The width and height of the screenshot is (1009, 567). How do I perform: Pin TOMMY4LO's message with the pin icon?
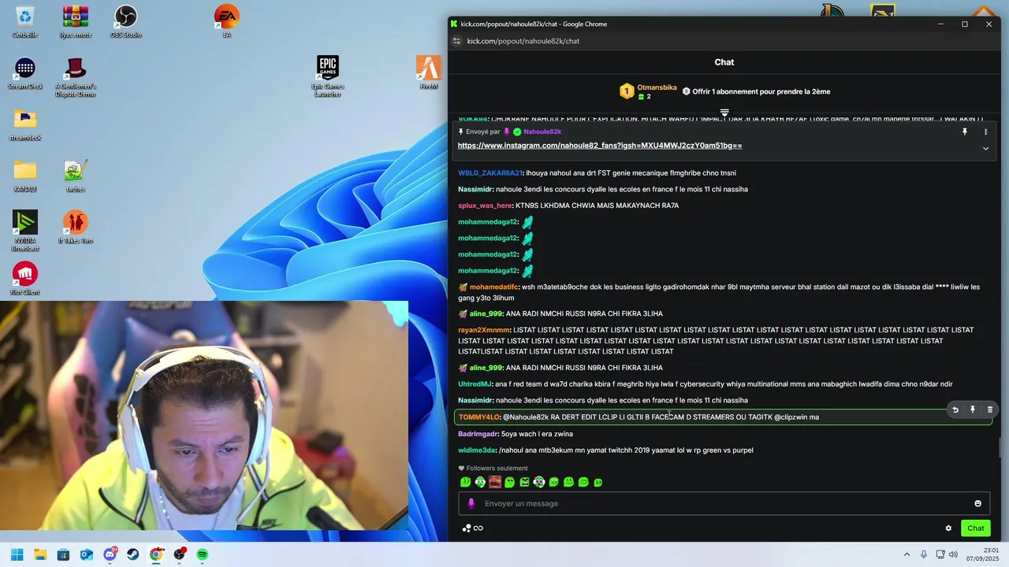(973, 409)
